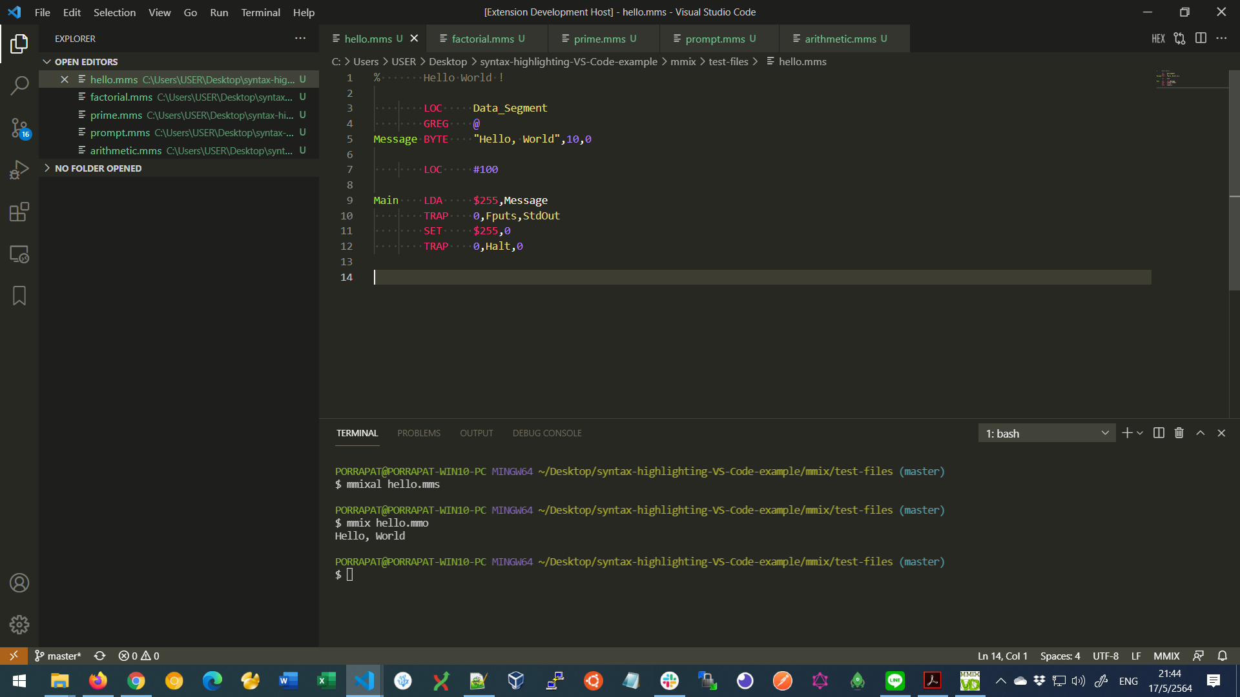Change MMIX language mode in status bar
This screenshot has width=1240, height=697.
pos(1166,656)
